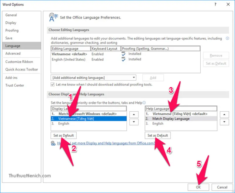
Task: Click the Cancel button
Action: click(222, 187)
